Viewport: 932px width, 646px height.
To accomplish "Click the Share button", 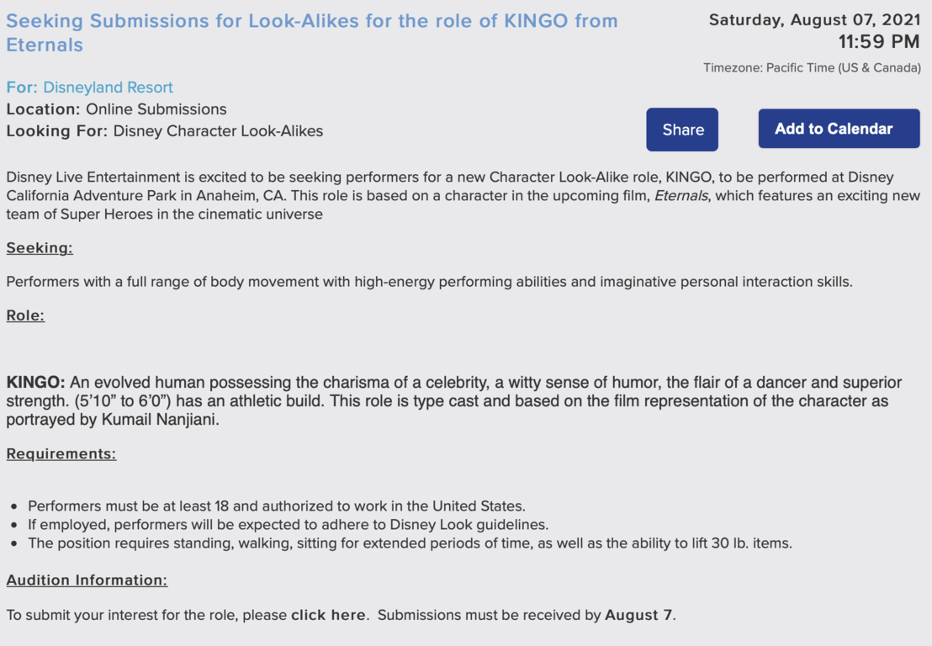I will coord(682,130).
